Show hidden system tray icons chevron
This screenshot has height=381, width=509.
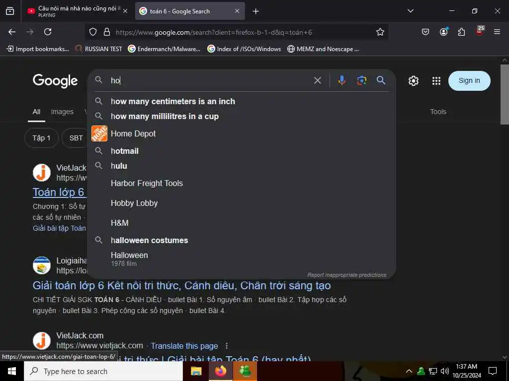click(409, 371)
